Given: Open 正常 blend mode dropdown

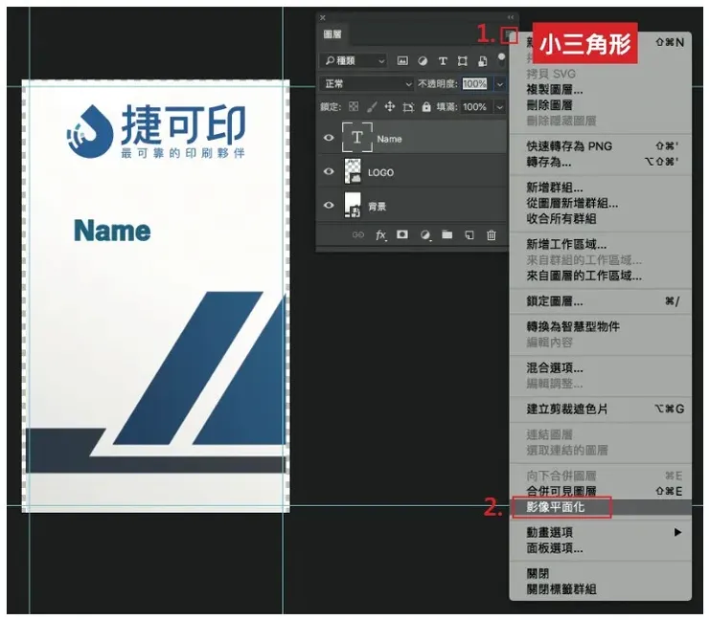Looking at the screenshot, I should click(x=366, y=84).
